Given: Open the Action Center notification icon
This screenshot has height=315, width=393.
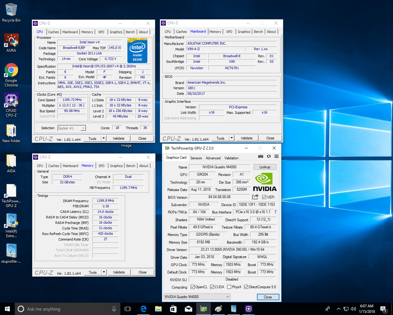Looking at the screenshot, I should [x=383, y=309].
